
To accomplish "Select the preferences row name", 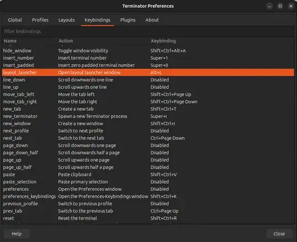I will click(x=16, y=189).
